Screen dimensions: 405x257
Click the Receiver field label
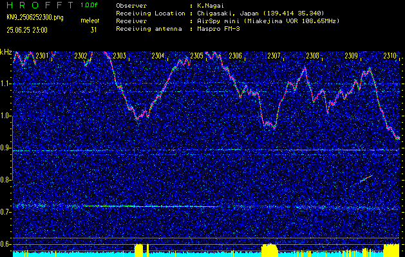coord(131,21)
